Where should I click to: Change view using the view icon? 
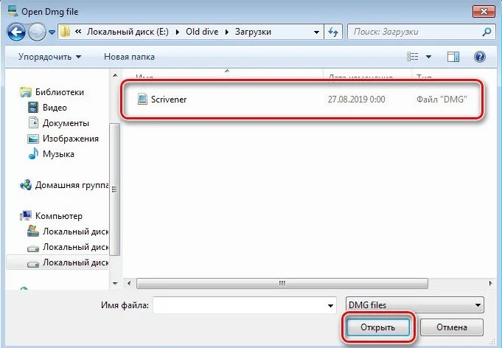(x=412, y=57)
